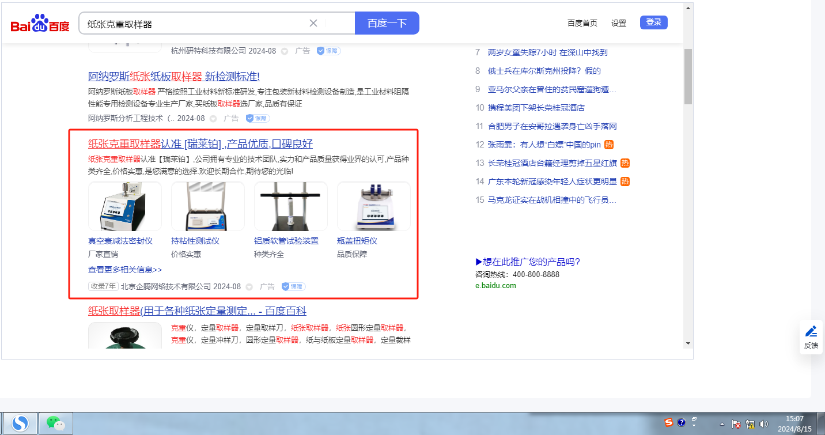Click the 保障 badge on 阿纳罗斯 result

tap(258, 118)
